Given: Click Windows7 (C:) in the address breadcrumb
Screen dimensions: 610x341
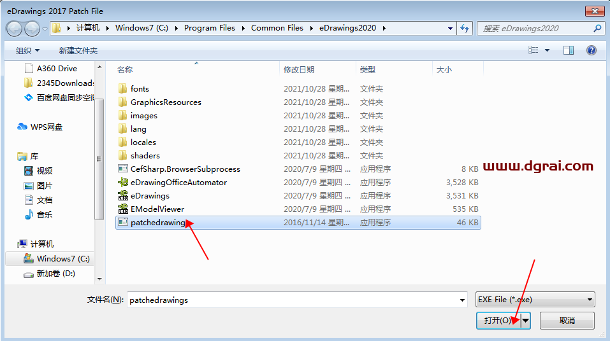Looking at the screenshot, I should click(x=142, y=28).
